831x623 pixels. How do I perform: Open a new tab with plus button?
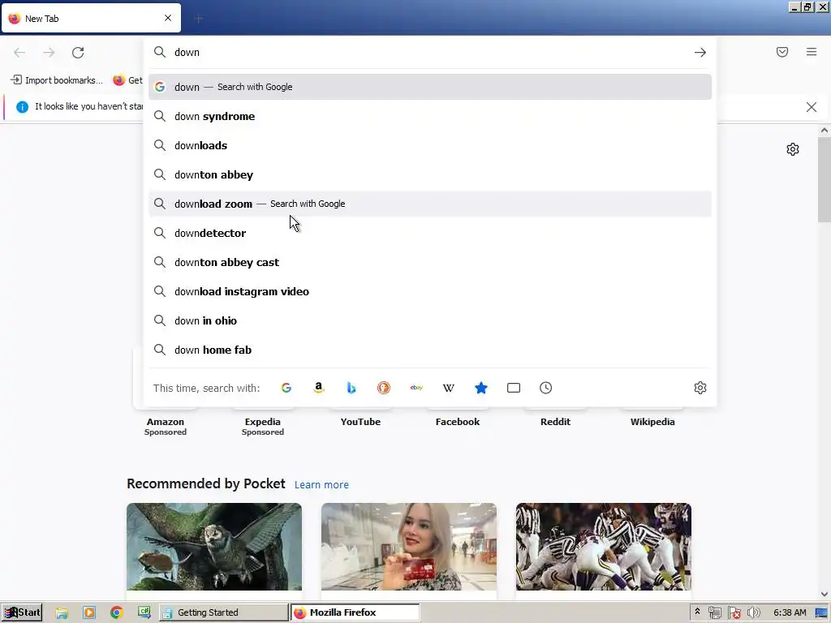pos(199,19)
